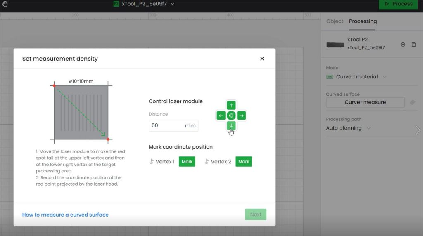Click the Next button
This screenshot has width=423, height=236.
(255, 215)
